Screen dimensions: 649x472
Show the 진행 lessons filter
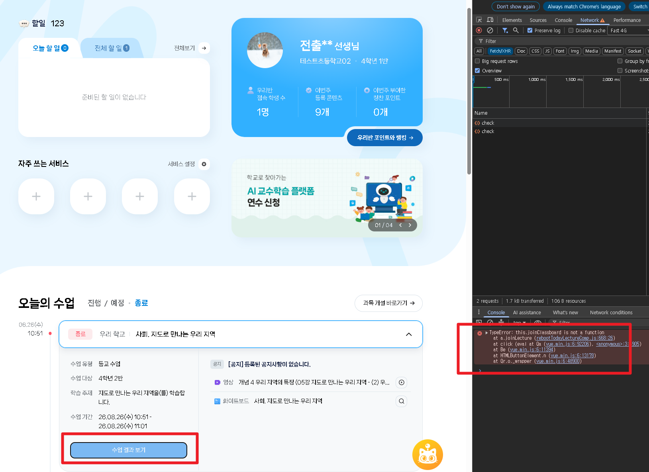click(x=94, y=303)
